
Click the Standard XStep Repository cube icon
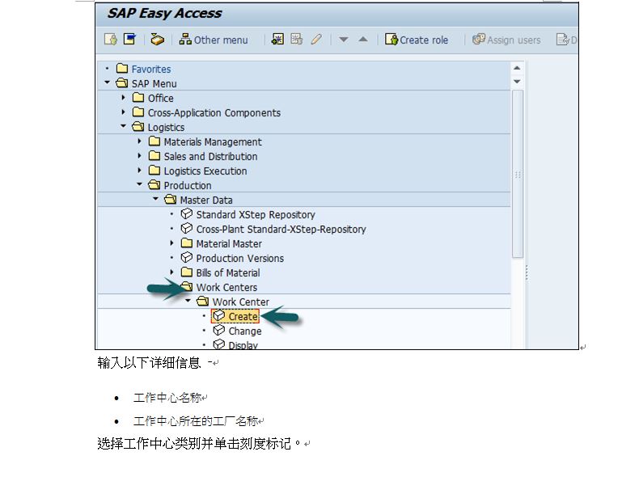pyautogui.click(x=187, y=213)
